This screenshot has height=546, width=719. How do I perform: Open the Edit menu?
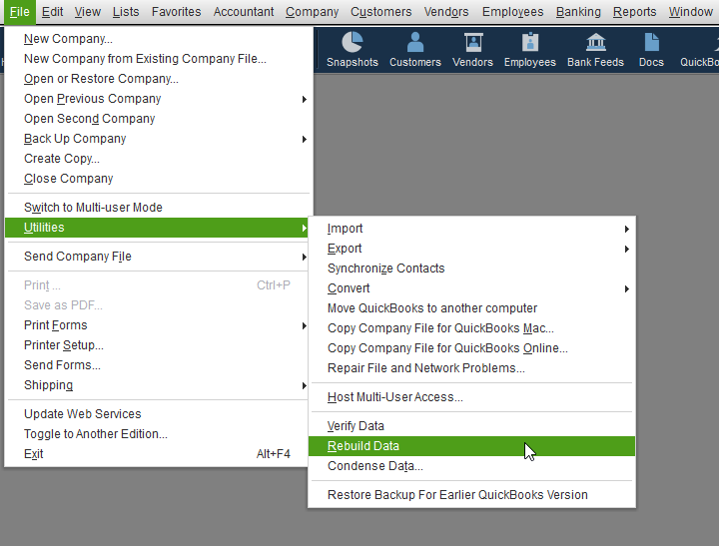point(52,11)
